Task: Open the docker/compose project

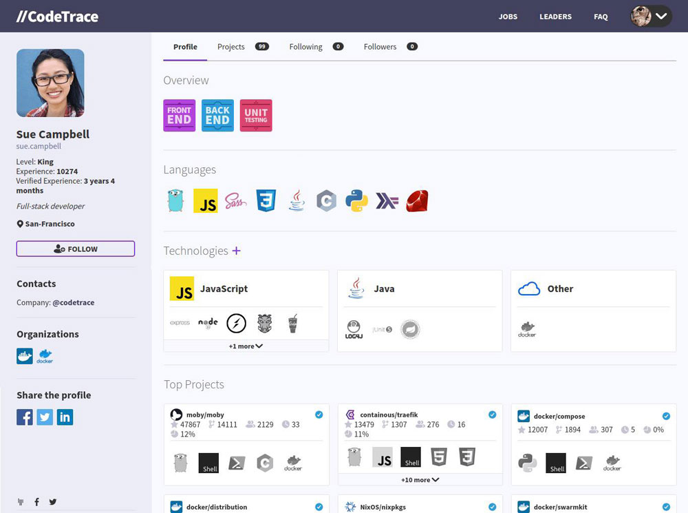Action: (x=559, y=416)
